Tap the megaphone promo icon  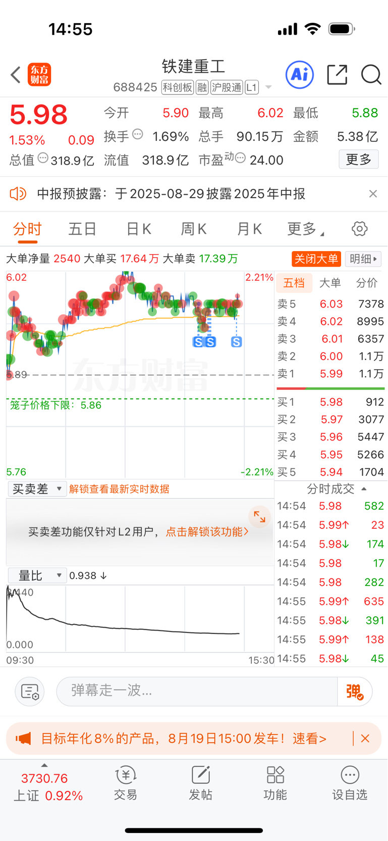(23, 738)
